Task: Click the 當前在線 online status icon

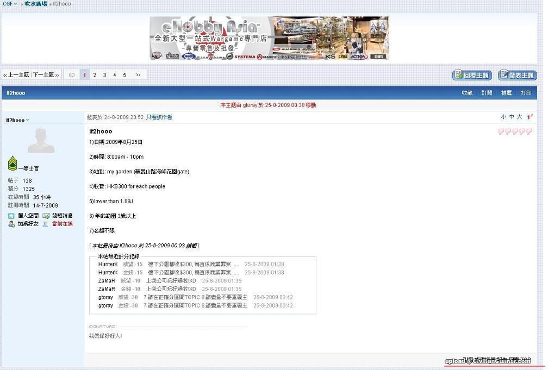Action: (46, 224)
